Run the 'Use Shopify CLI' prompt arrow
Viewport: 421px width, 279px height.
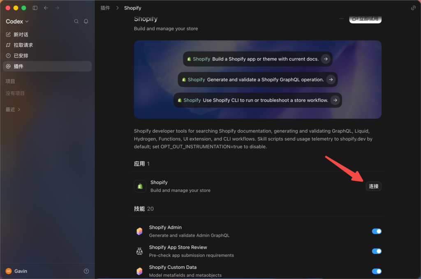[x=335, y=100]
